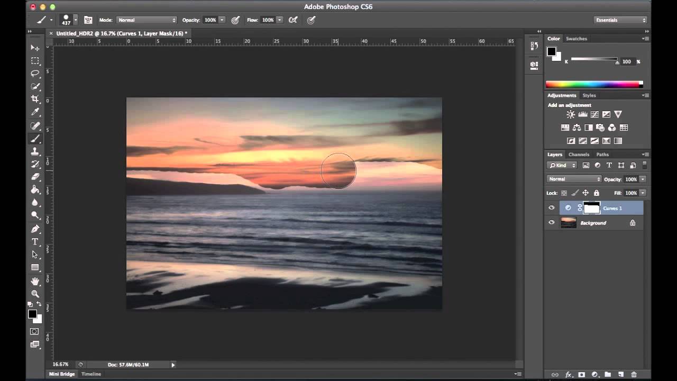
Task: Select the History Brush tool
Action: [x=35, y=164]
